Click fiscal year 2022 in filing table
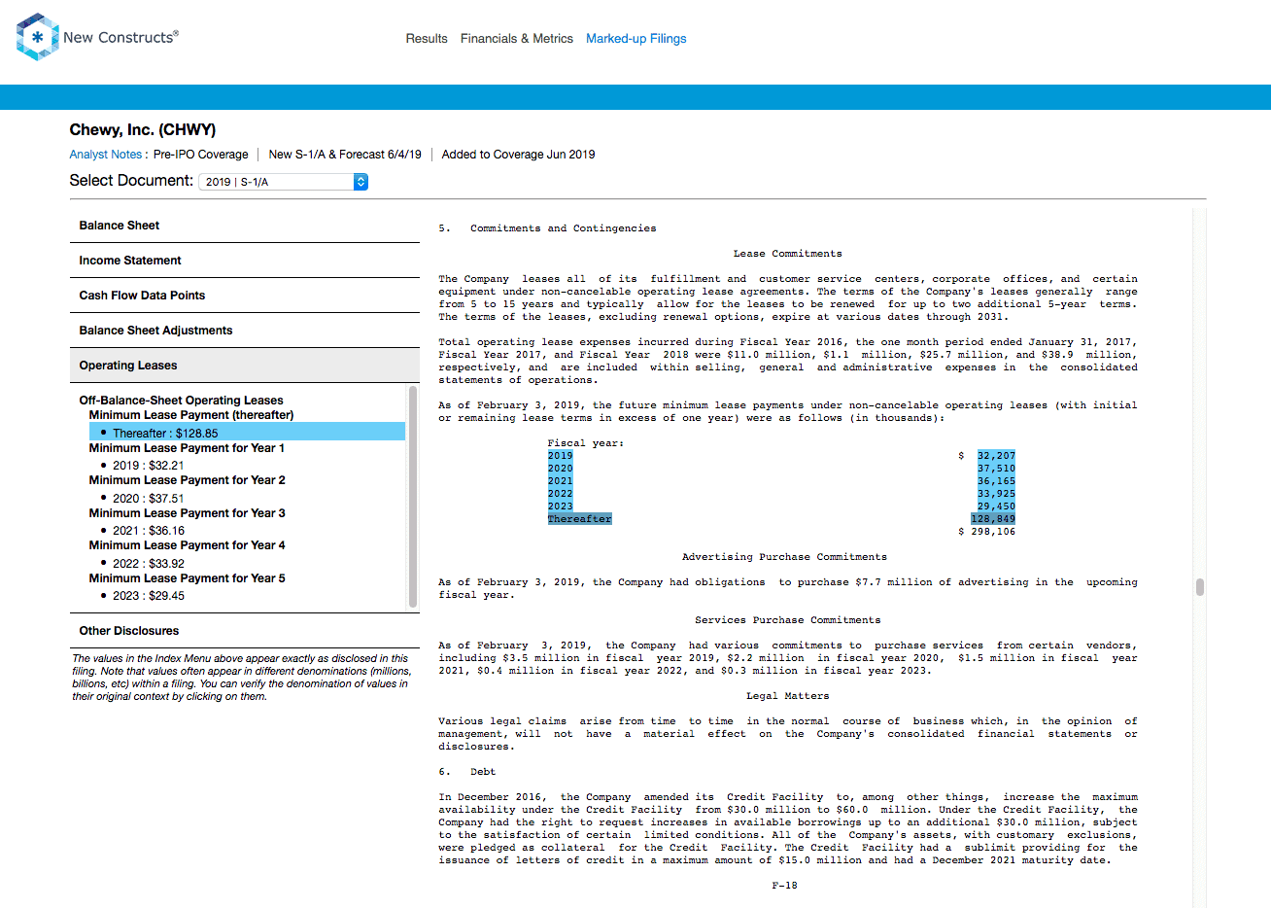1271x908 pixels. [560, 494]
